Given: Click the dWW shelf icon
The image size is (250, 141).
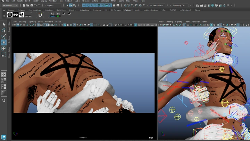Looking at the screenshot, I should (16, 15).
